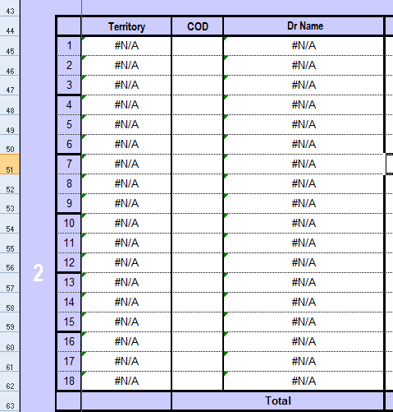Screen dimensions: 393x412
Task: Select row header 57
Action: pos(10,283)
